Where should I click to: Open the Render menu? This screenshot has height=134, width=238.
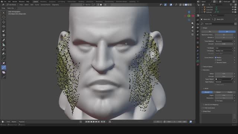[15, 1]
